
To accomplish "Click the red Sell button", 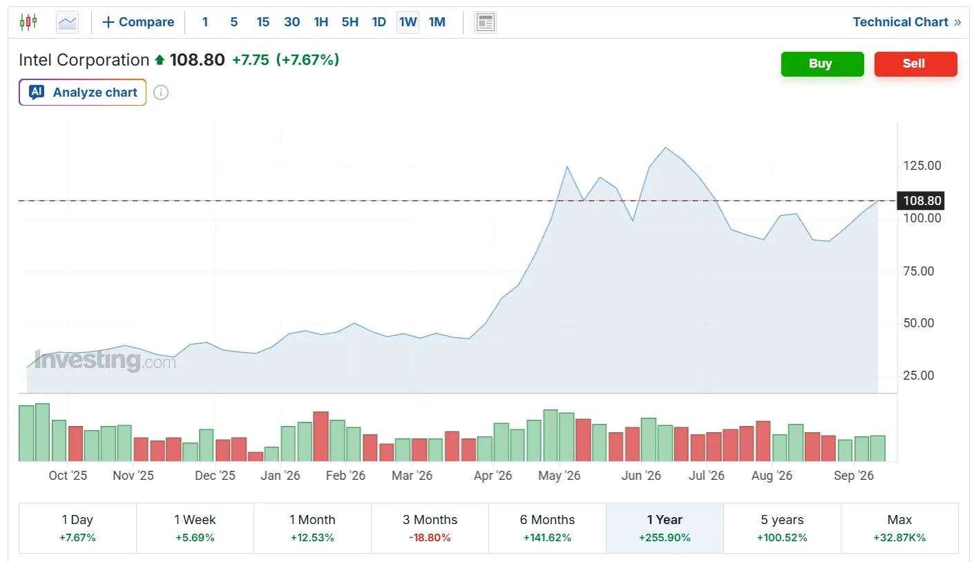I will click(915, 64).
